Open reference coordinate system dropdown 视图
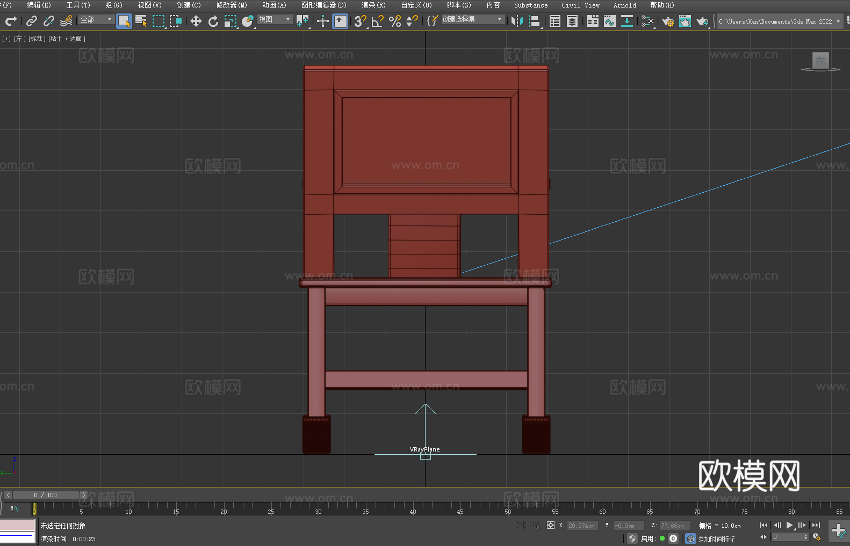This screenshot has width=850, height=546. [x=275, y=19]
